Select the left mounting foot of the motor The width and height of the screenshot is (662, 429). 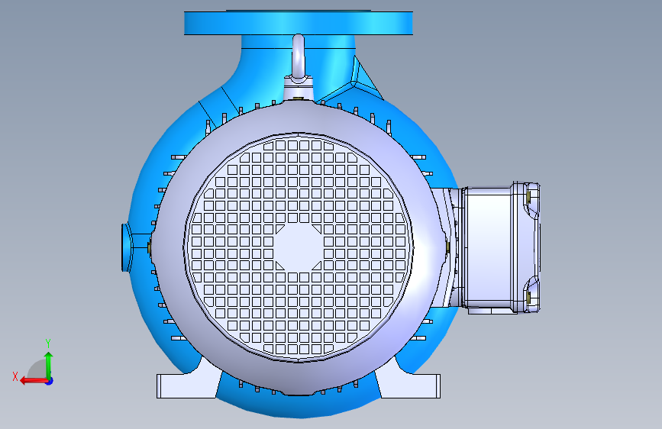188,385
